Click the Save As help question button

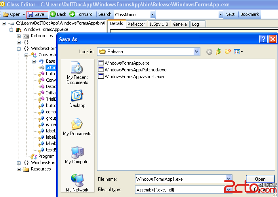tap(263, 39)
